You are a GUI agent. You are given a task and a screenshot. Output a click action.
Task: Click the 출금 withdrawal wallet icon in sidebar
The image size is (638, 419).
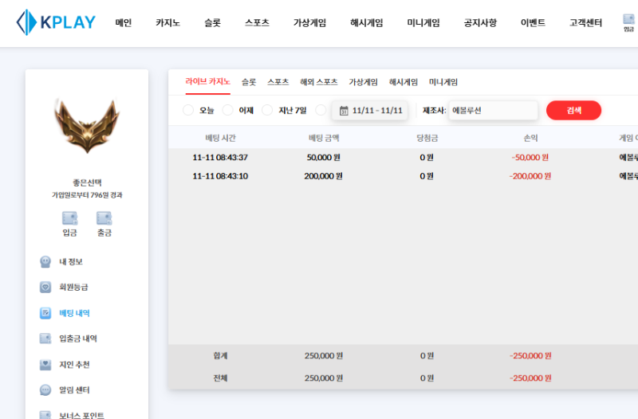[x=104, y=218]
